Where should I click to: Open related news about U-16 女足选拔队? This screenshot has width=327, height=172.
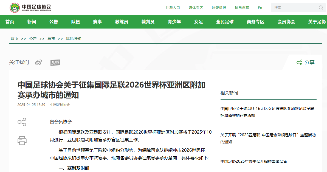[267, 112]
